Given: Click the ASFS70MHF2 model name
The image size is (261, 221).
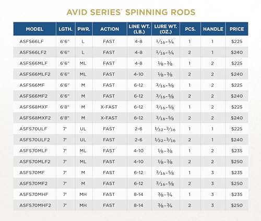Looking at the screenshot, I should click(x=35, y=205).
